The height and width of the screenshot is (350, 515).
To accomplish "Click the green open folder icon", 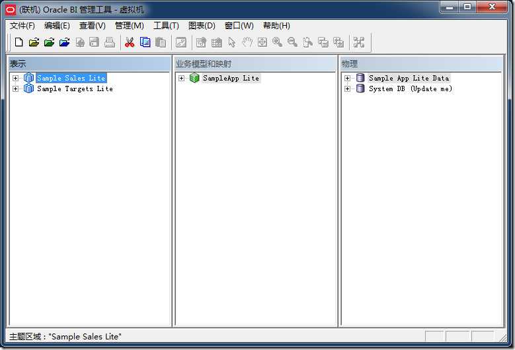I will (50, 42).
